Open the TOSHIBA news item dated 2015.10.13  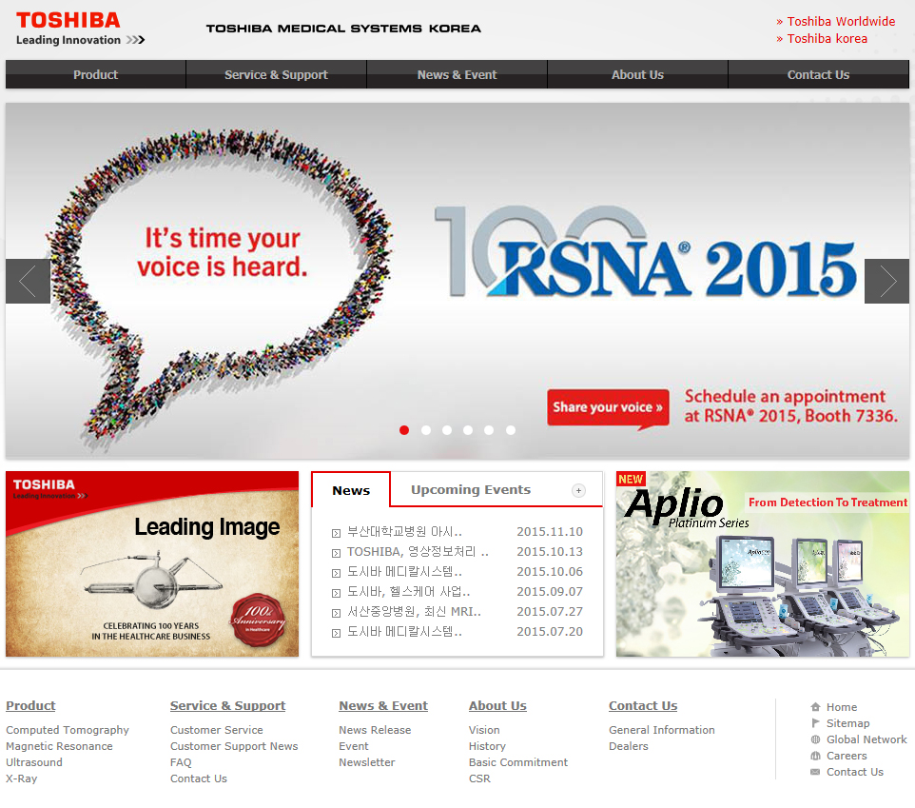point(418,552)
